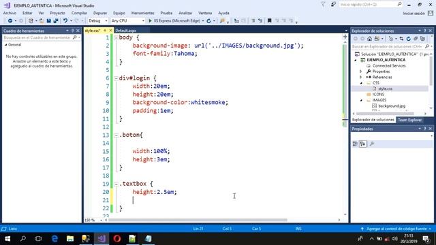Toggle the pin on the style.css tab
The width and height of the screenshot is (436, 245).
pos(105,31)
